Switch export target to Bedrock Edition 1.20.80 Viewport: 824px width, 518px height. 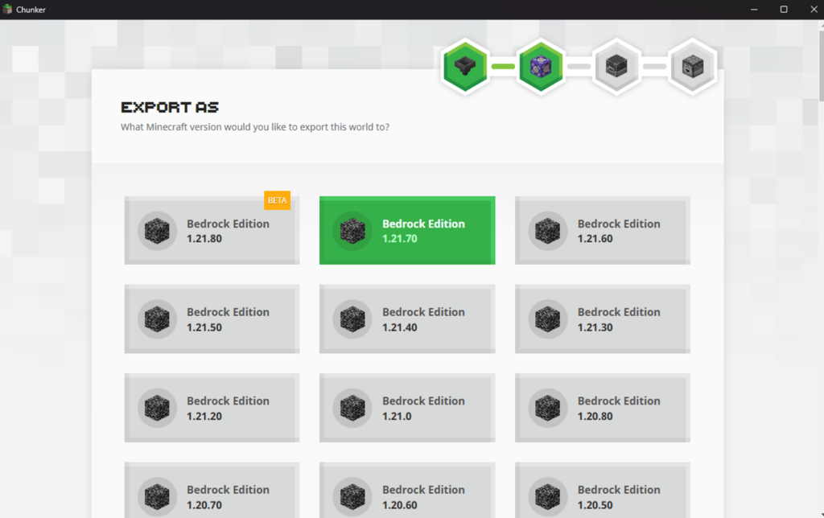602,407
